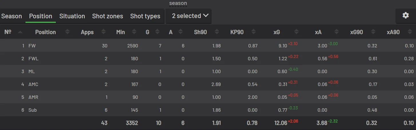Sort by the № column arrows

pyautogui.click(x=20, y=32)
